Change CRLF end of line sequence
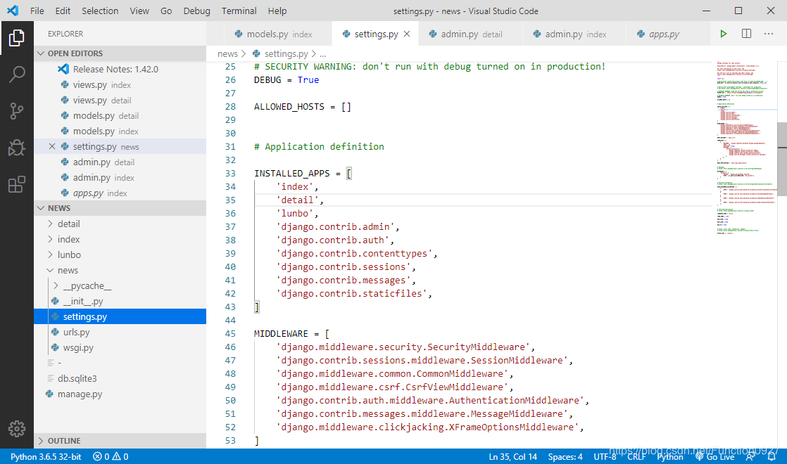 tap(636, 456)
